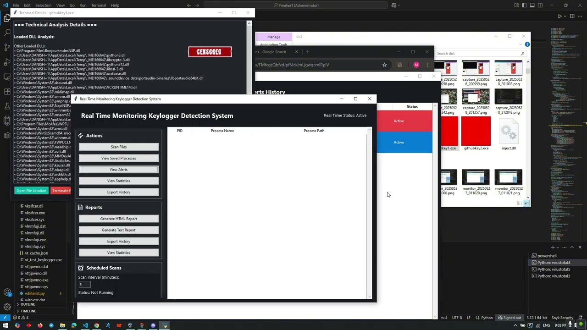Viewport: 587px width, 330px height.
Task: Open VS Code Help menu
Action: 115,5
